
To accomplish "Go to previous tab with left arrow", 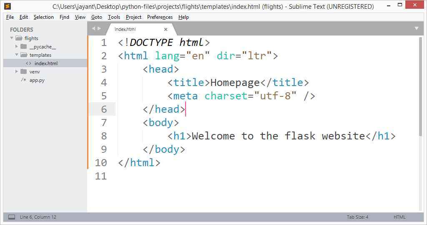I will (93, 28).
